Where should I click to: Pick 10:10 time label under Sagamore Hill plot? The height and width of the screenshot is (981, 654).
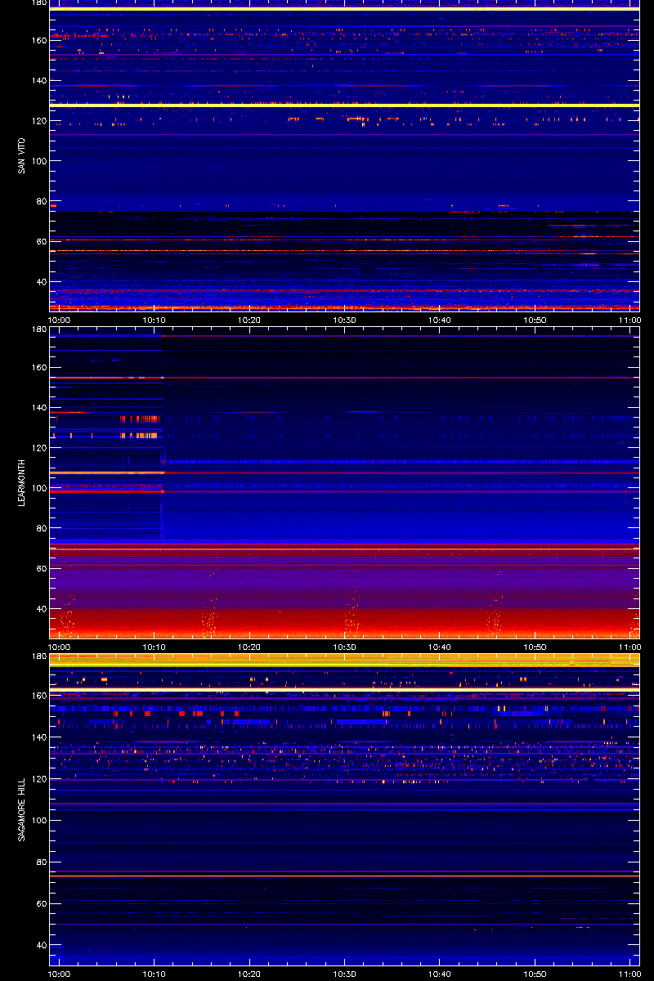click(x=155, y=974)
